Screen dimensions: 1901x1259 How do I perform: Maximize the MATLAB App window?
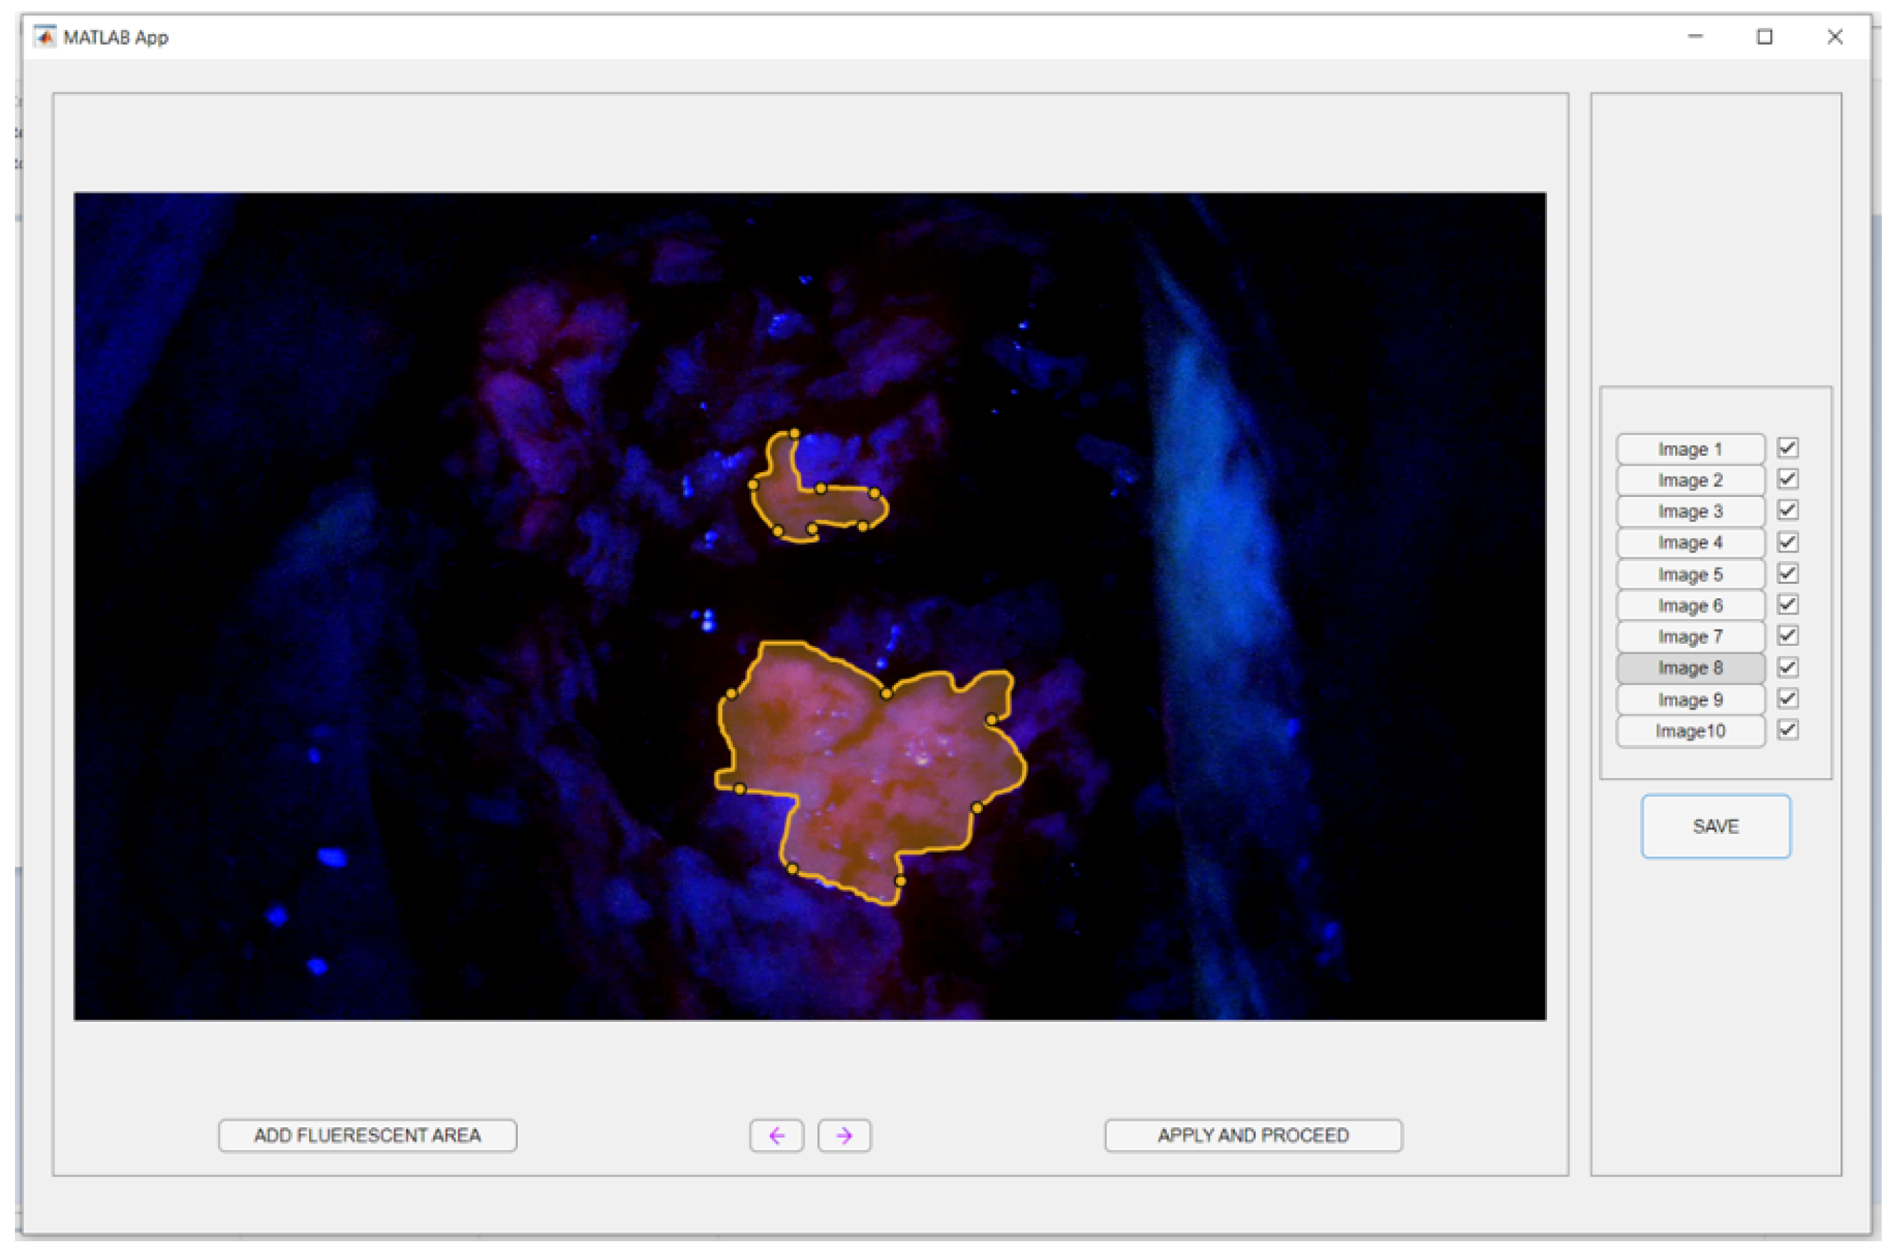[x=1764, y=37]
